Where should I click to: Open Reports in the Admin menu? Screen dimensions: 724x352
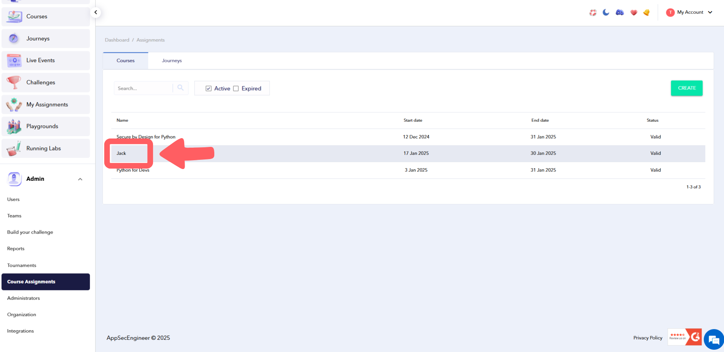[x=16, y=248]
